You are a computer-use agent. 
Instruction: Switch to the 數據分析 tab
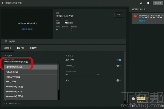[x=20, y=48]
